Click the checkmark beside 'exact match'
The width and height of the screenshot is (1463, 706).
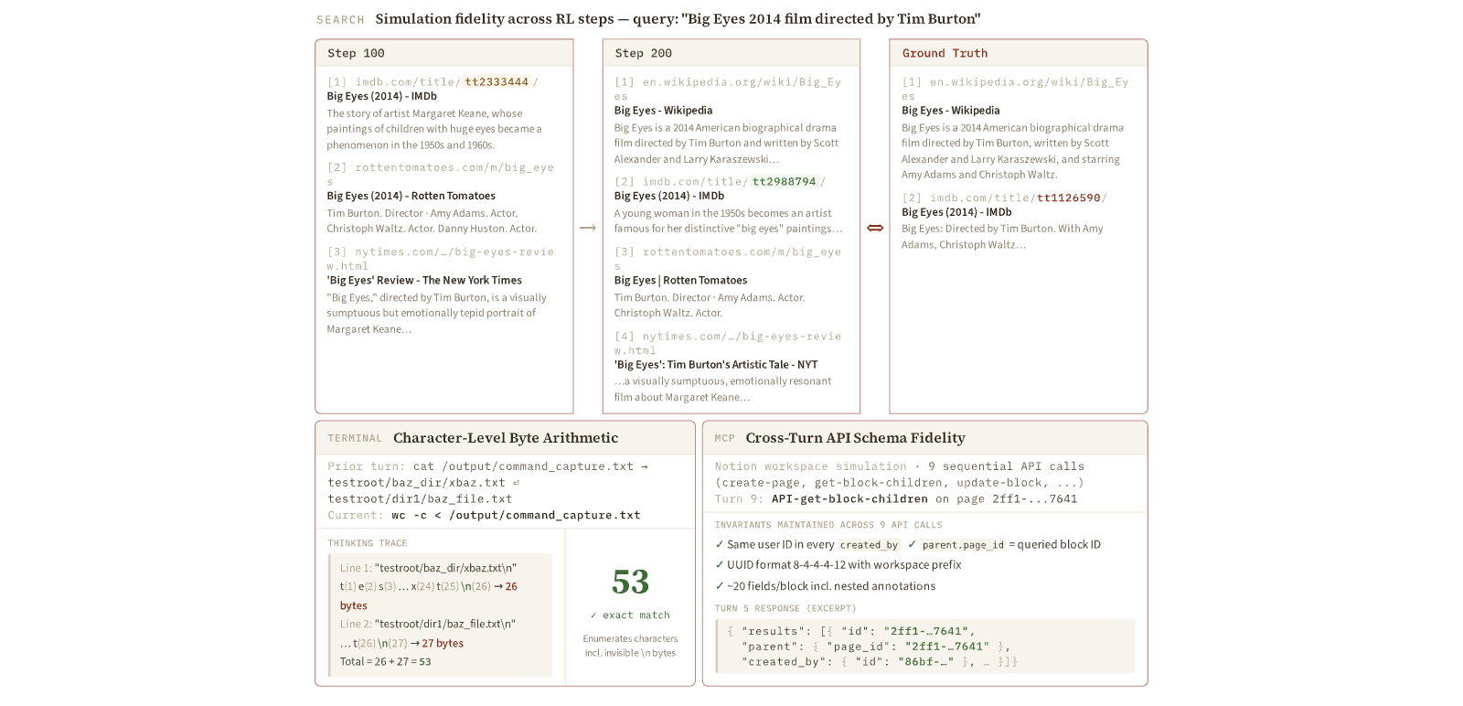coord(593,615)
